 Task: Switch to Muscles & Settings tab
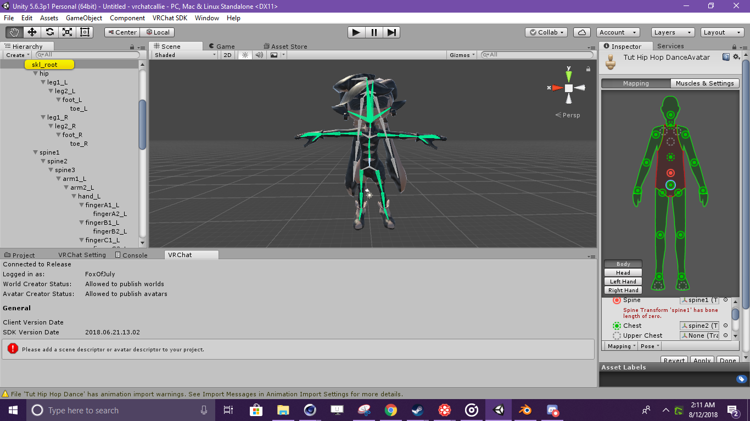click(704, 83)
